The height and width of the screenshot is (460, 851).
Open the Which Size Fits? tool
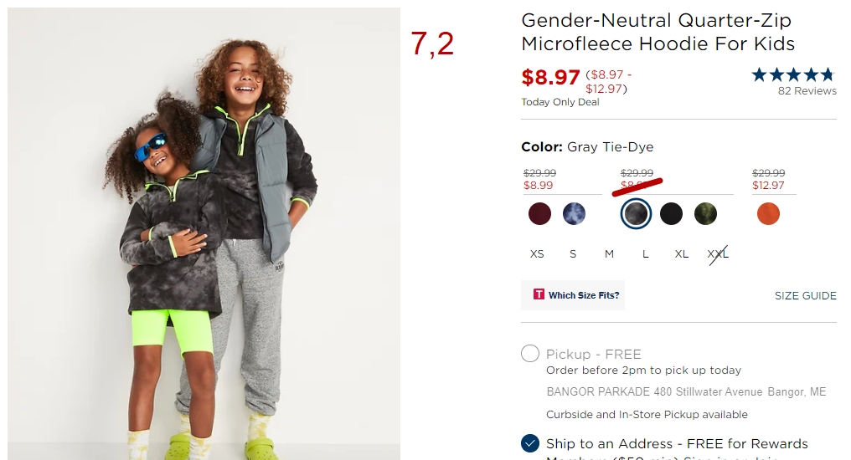(573, 295)
